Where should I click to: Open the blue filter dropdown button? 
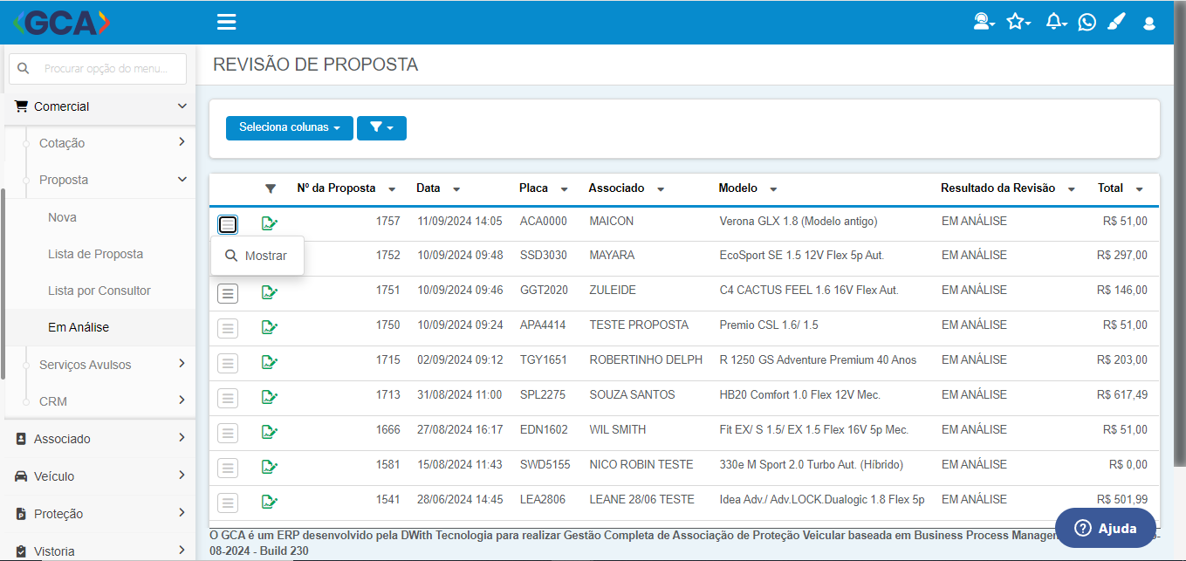pos(381,127)
